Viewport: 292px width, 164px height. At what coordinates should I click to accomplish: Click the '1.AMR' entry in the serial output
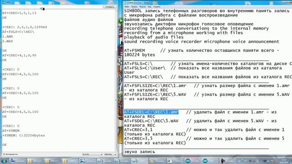coord(8,36)
